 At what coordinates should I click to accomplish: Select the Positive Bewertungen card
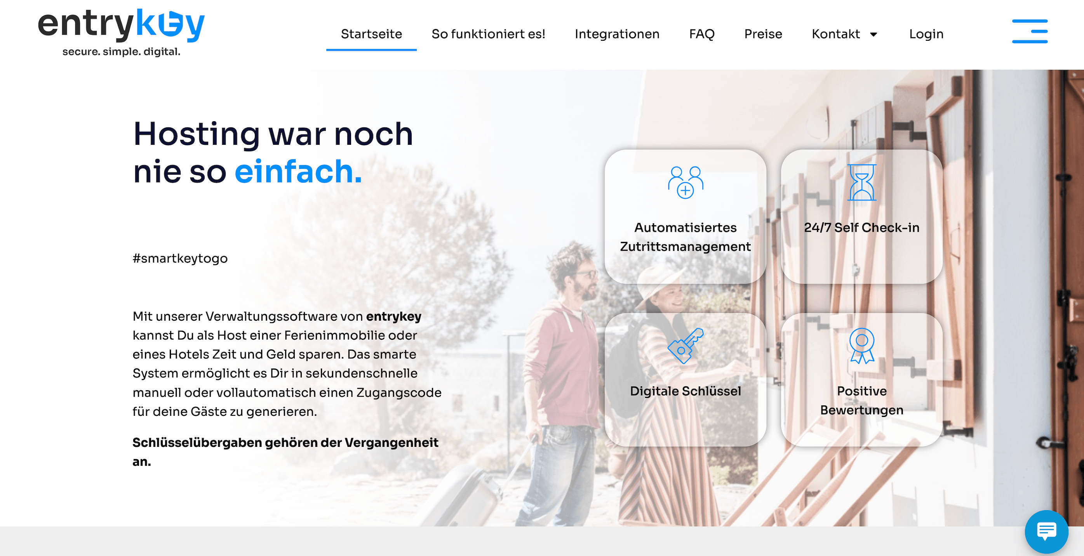861,379
